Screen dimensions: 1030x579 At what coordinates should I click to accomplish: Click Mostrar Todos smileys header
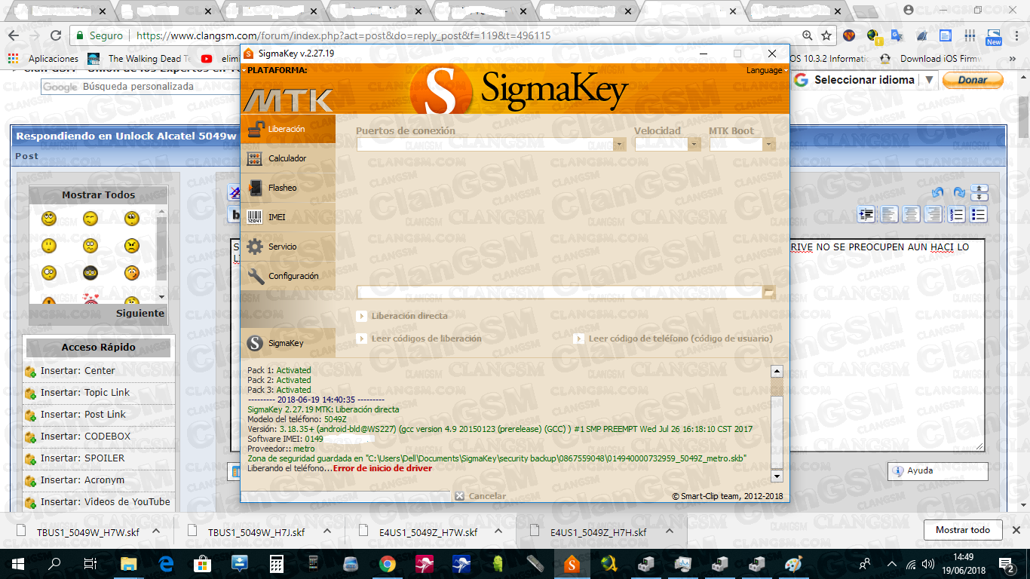[x=98, y=195]
